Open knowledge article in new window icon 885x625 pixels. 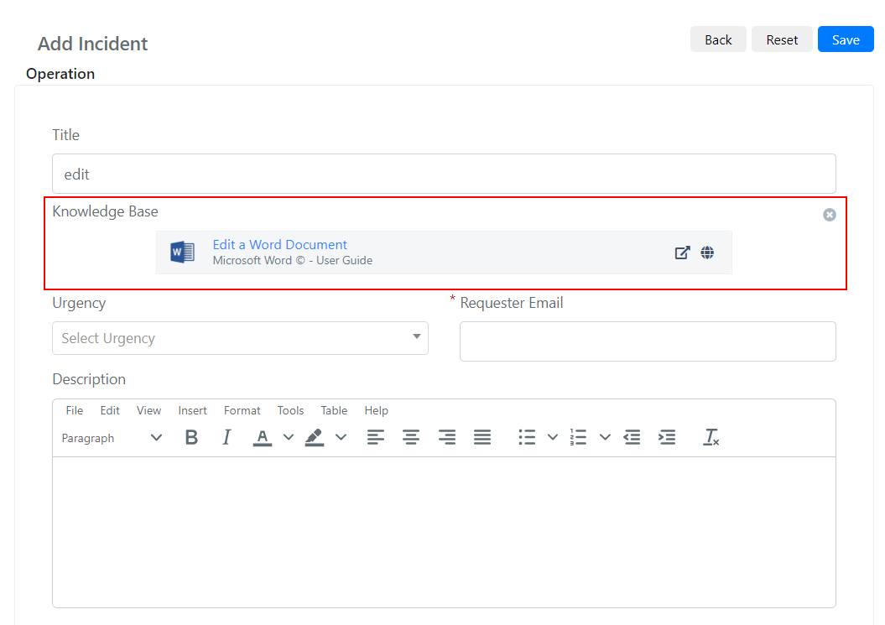pyautogui.click(x=682, y=253)
